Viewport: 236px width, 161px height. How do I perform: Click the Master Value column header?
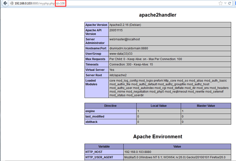pos(205,106)
